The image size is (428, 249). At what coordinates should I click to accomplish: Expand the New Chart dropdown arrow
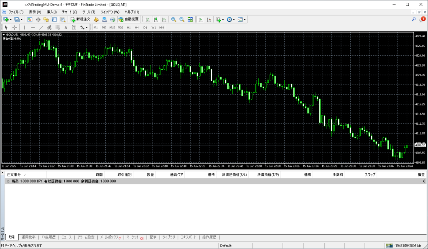(x=10, y=20)
